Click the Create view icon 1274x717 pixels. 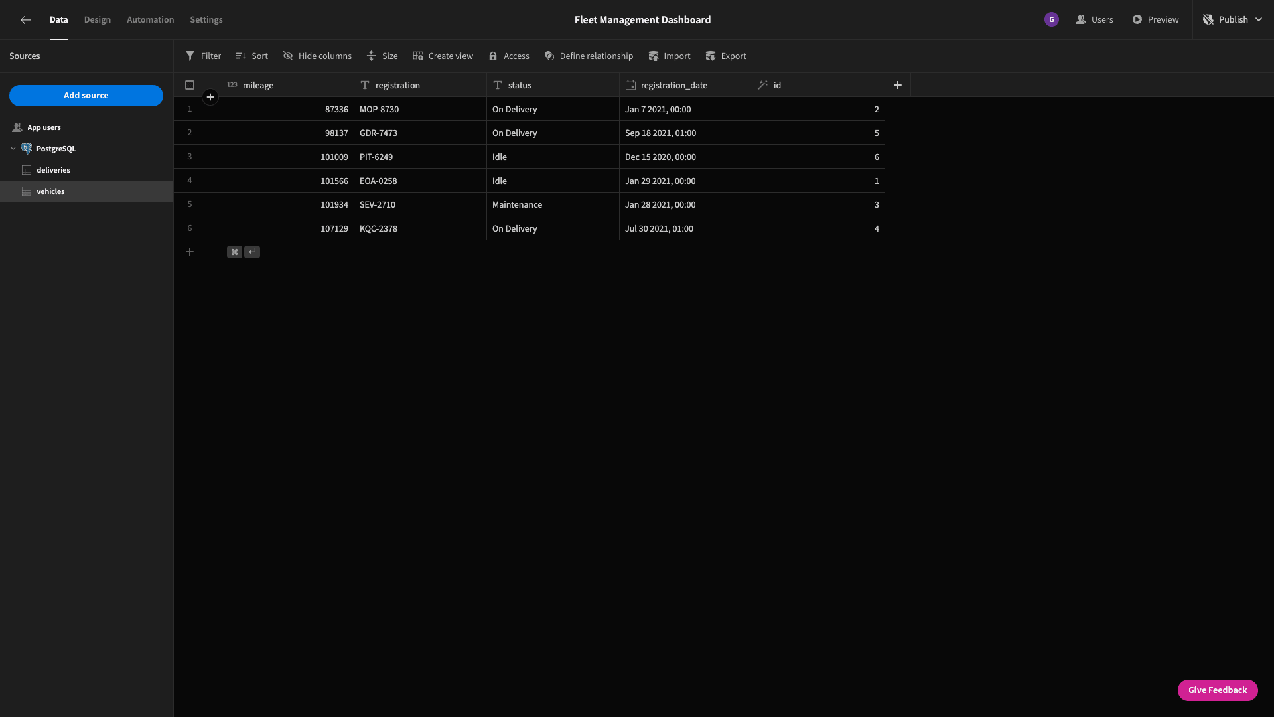coord(418,56)
